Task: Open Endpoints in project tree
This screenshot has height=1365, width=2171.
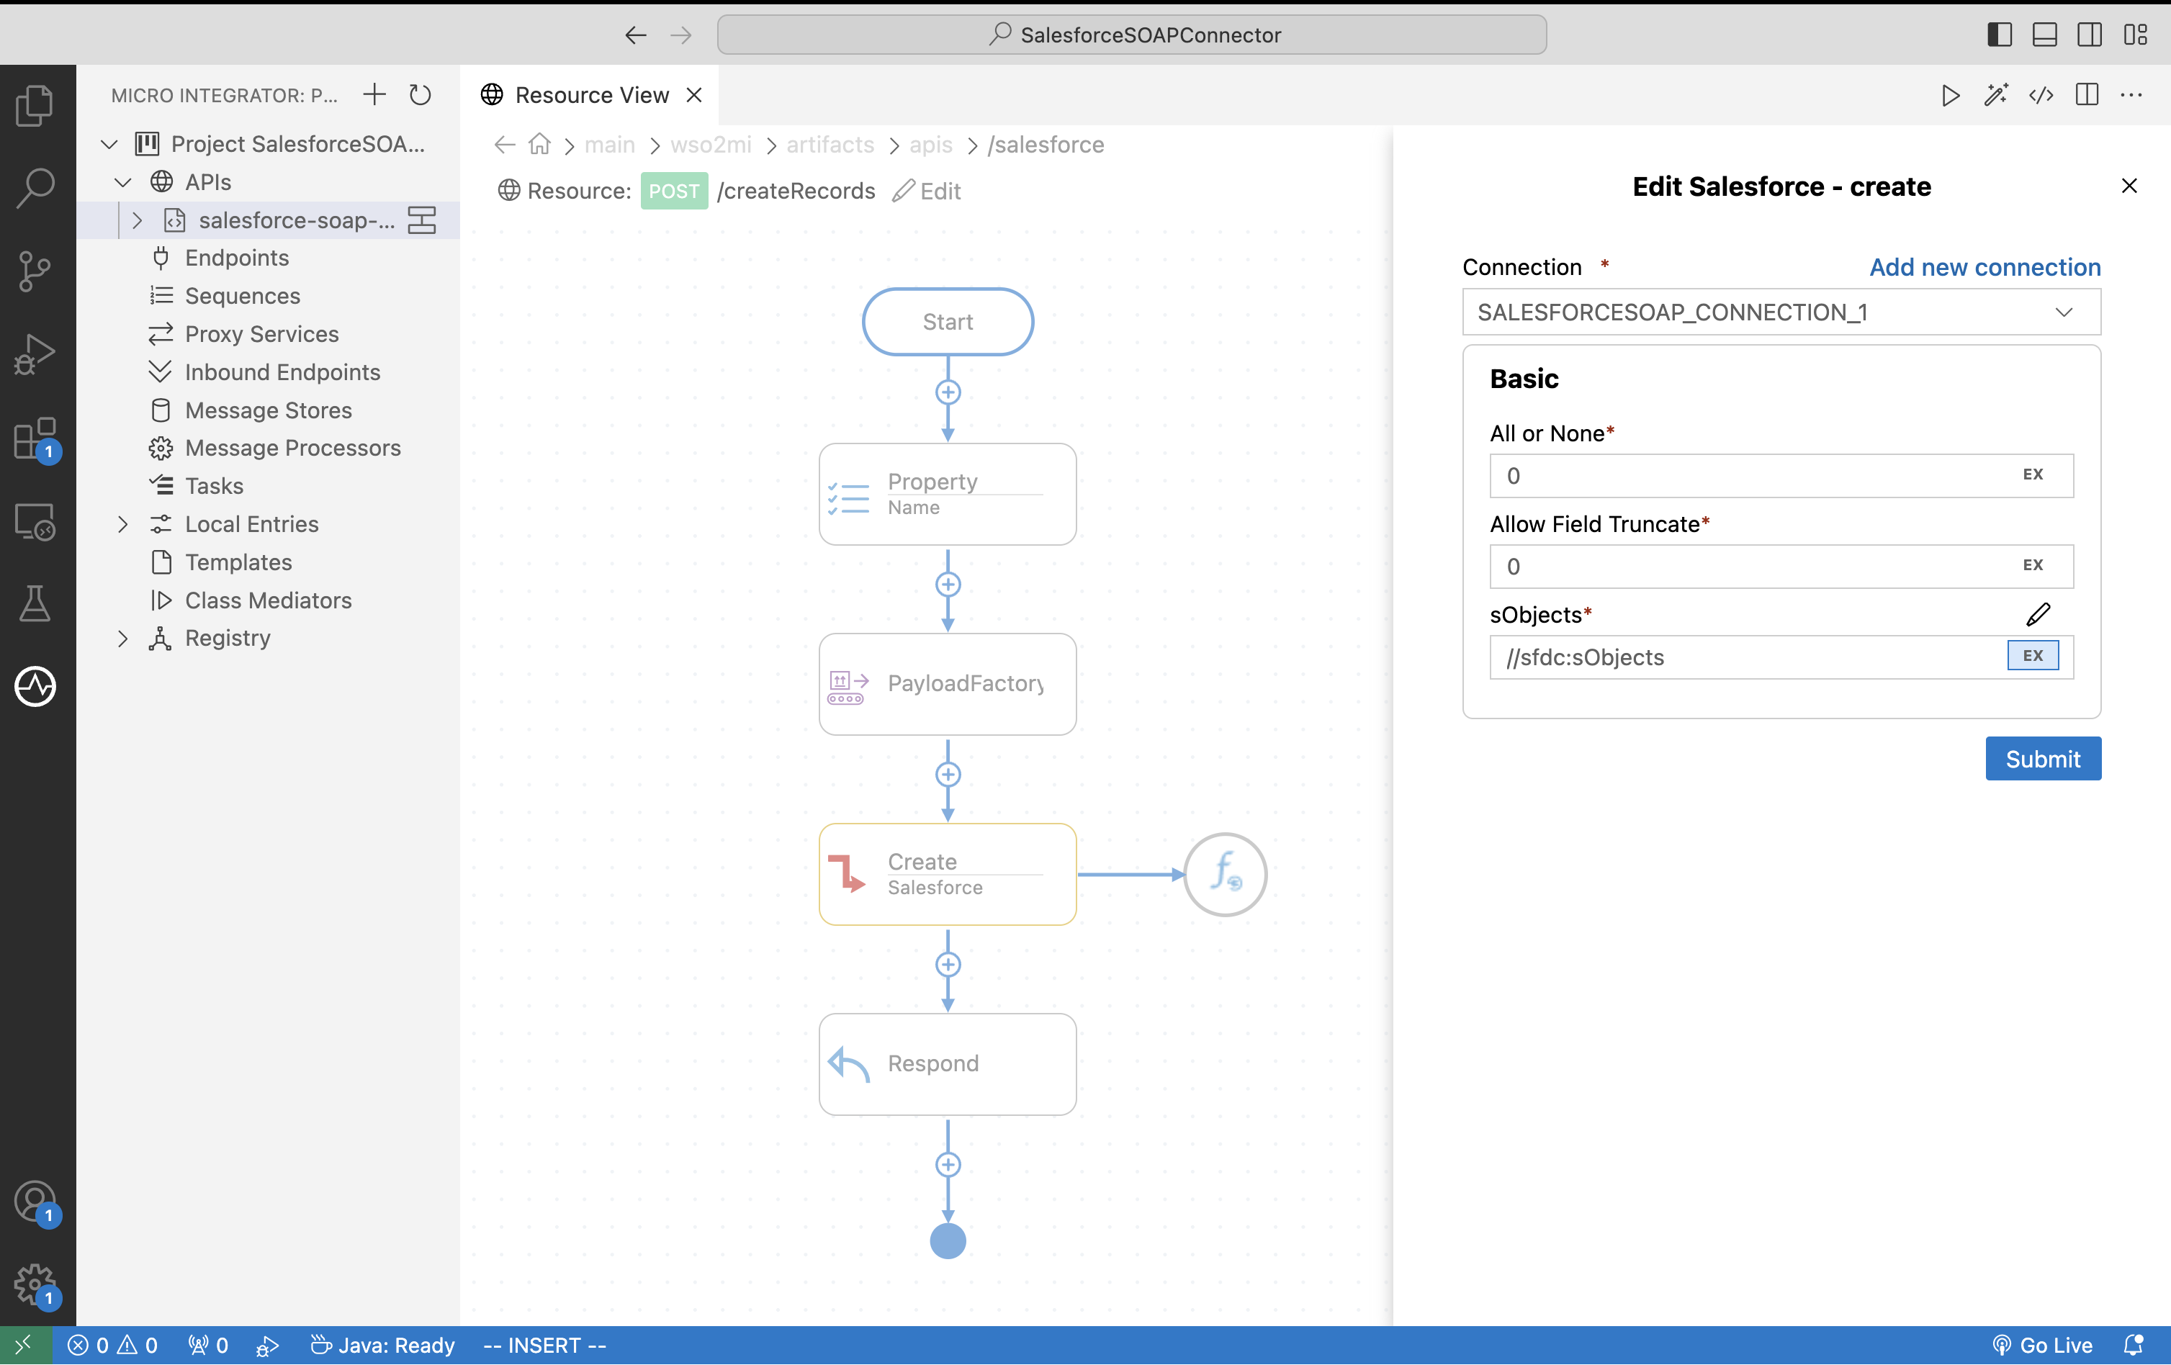Action: 236,258
